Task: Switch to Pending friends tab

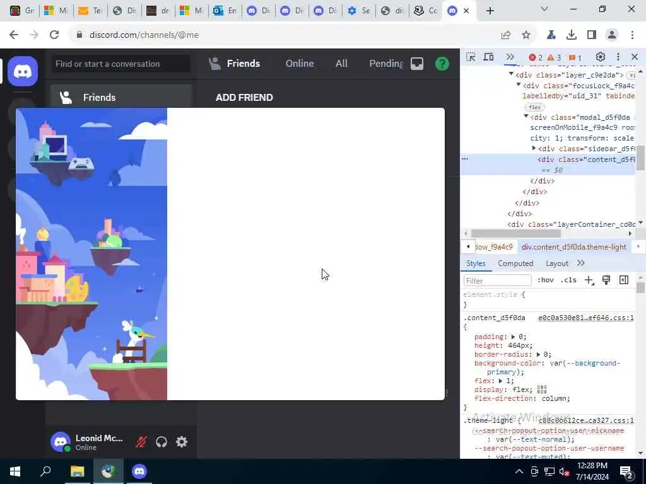Action: click(386, 64)
